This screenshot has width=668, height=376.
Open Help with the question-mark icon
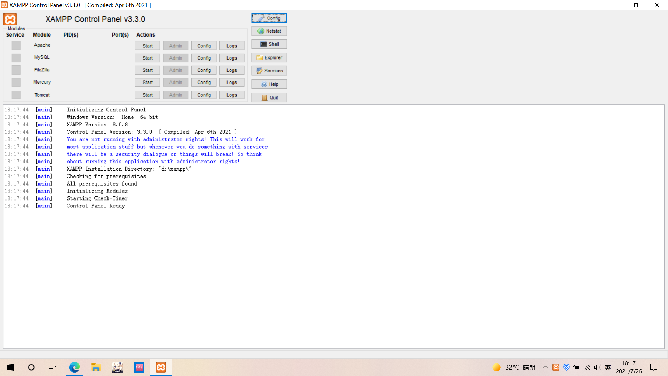pos(269,84)
